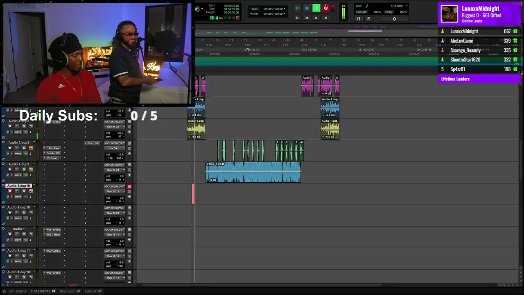Open the EQ3 7-Band insert on Audio 1
The image size is (524, 295).
coord(54,234)
